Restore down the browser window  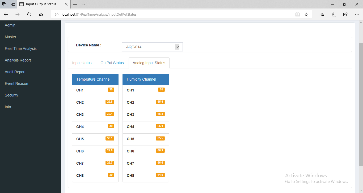click(x=345, y=4)
